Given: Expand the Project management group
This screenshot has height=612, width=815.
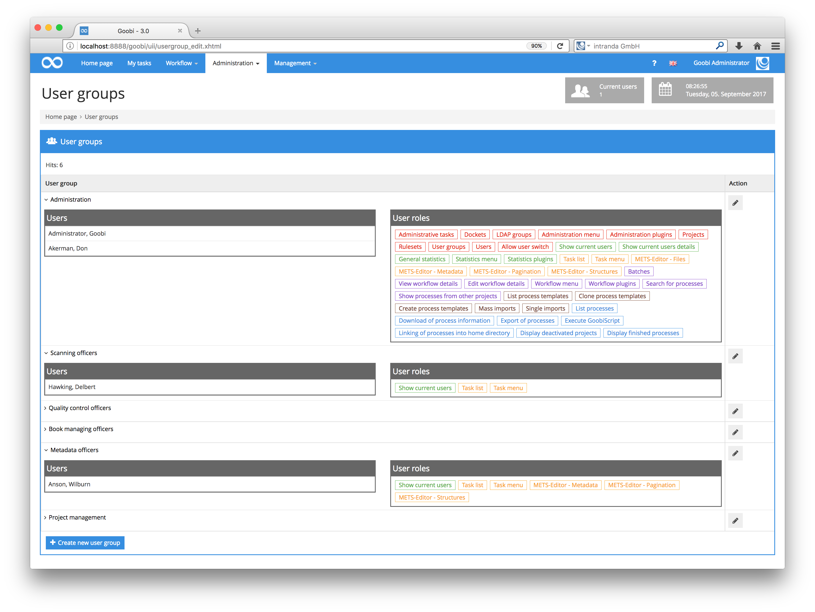Looking at the screenshot, I should point(45,517).
